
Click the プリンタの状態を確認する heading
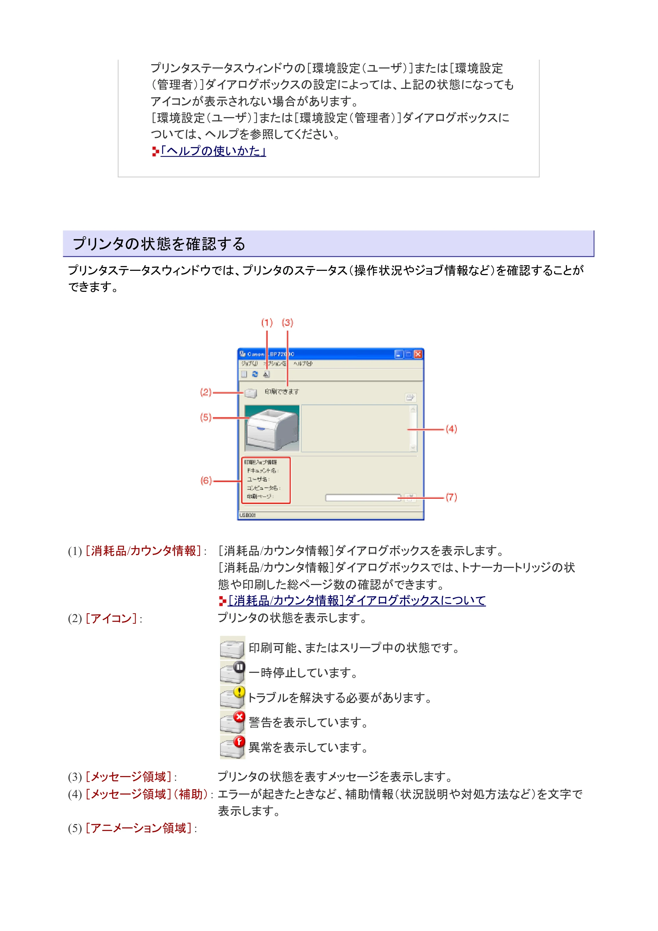coord(159,244)
